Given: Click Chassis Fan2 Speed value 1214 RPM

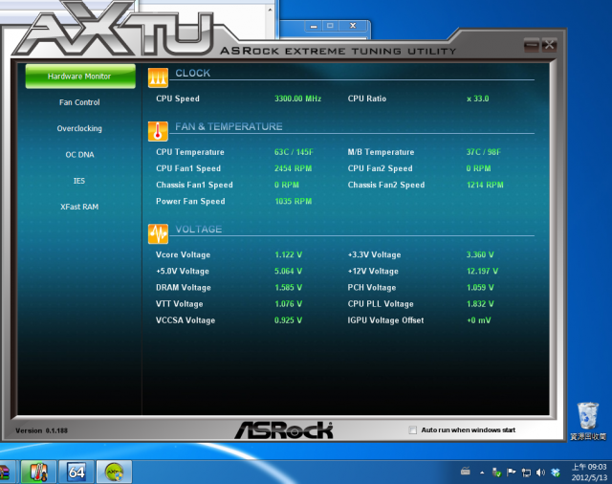Looking at the screenshot, I should coord(485,185).
